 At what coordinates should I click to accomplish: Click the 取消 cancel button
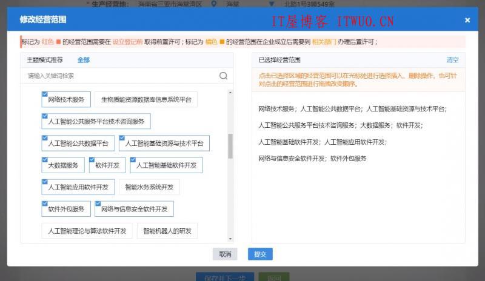pos(225,254)
